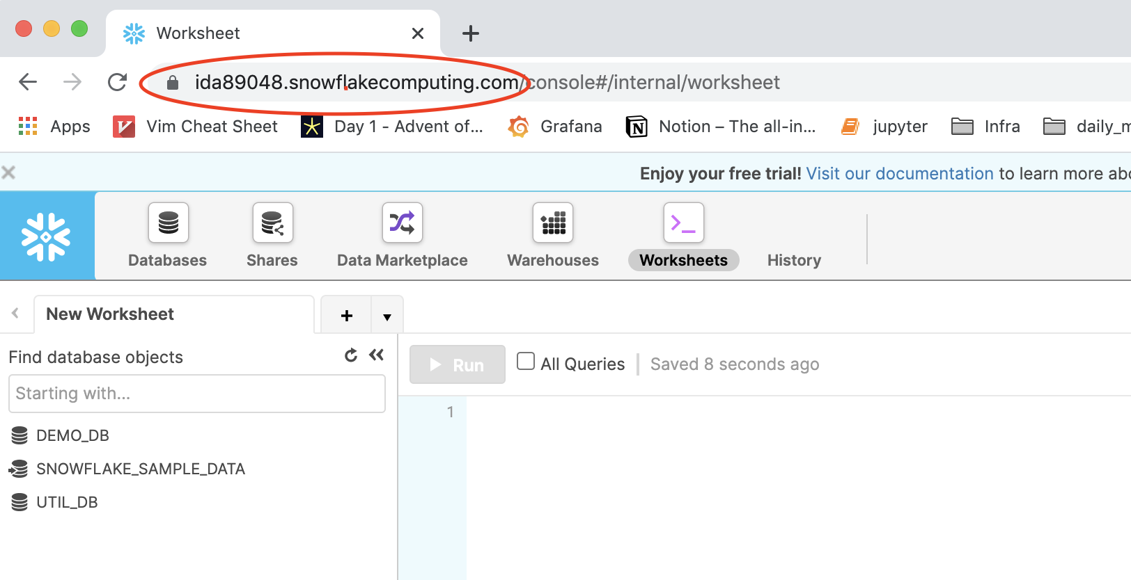
Task: Add a new worksheet tab
Action: [x=347, y=316]
